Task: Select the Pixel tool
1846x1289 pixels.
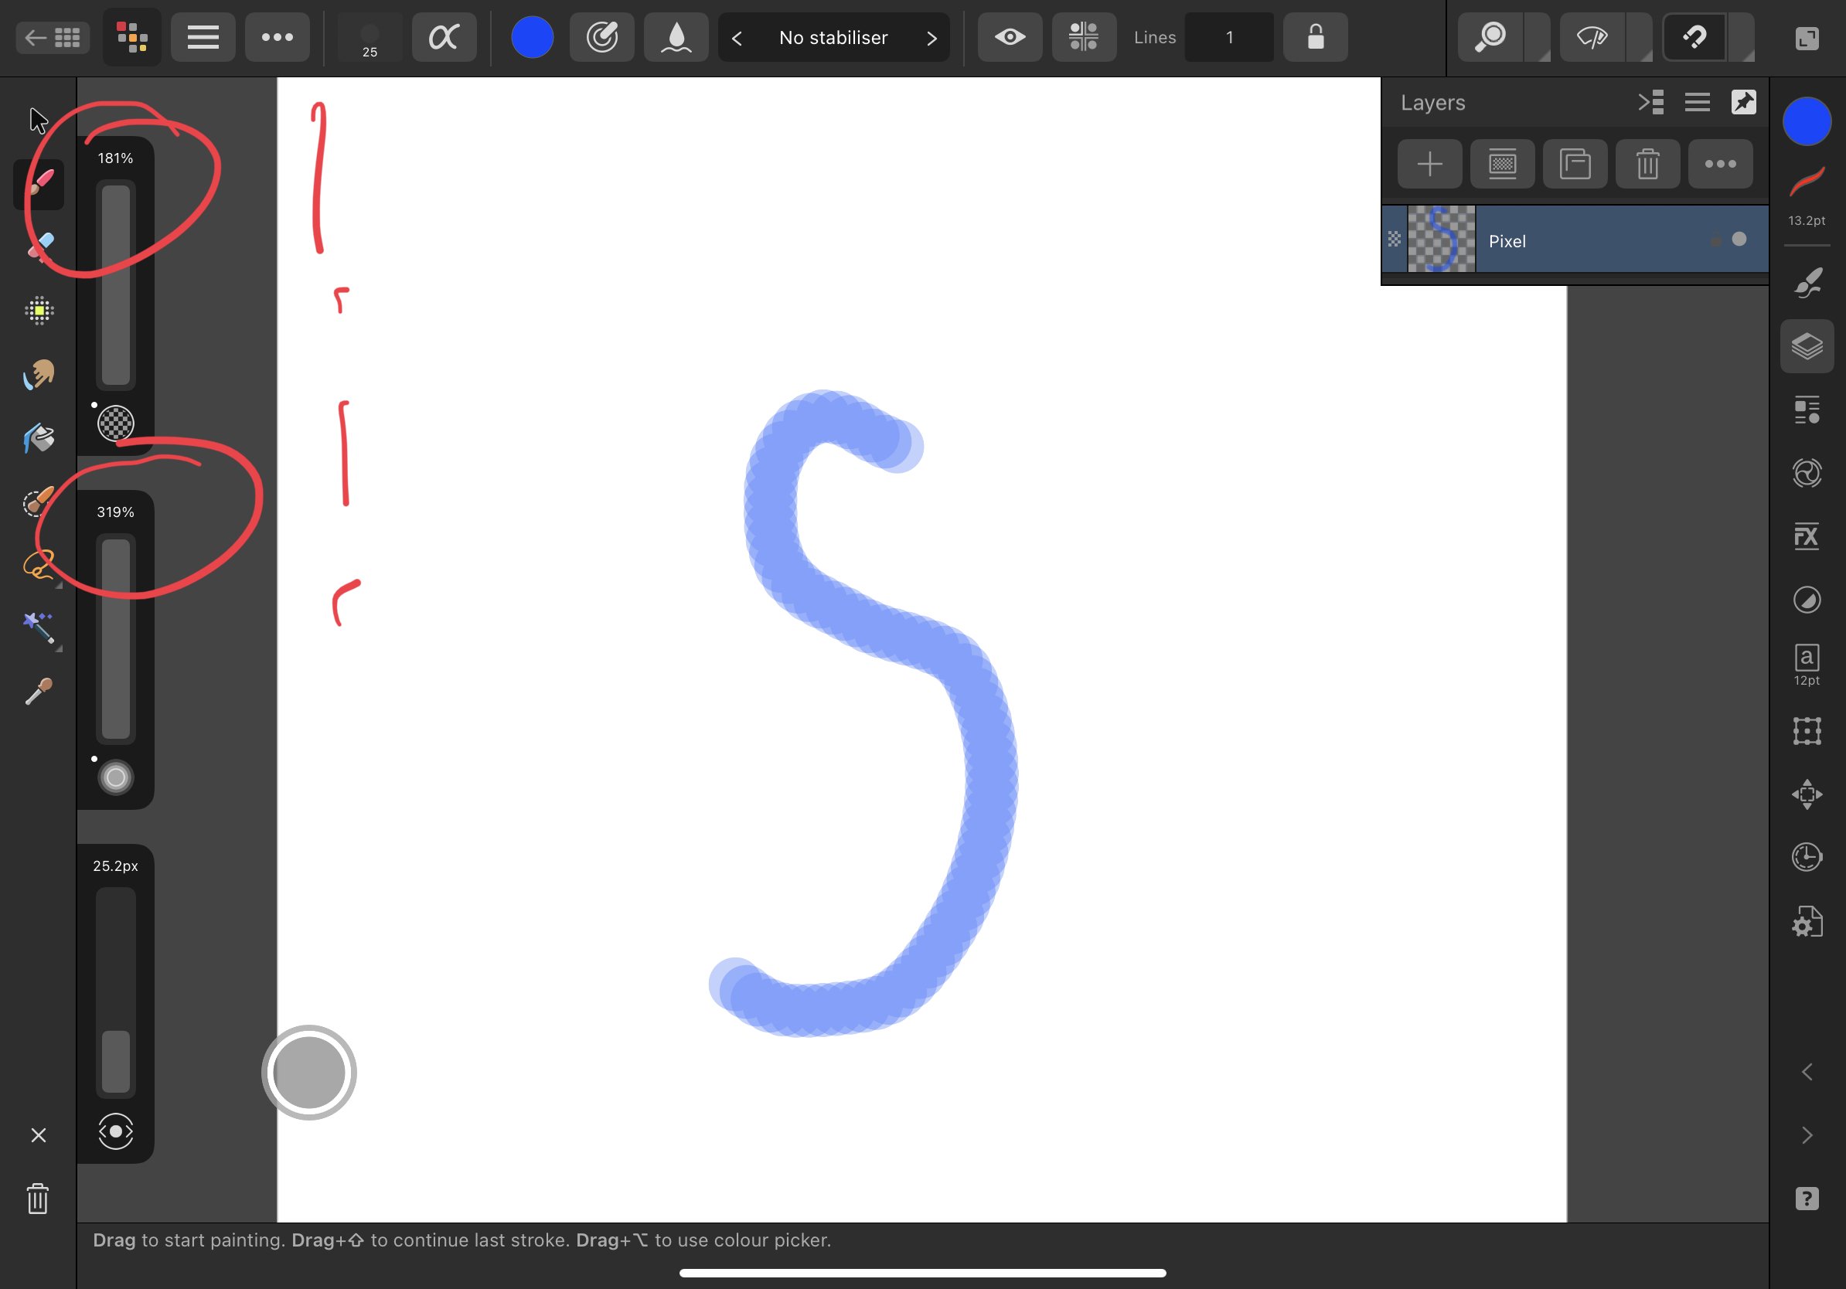Action: point(39,310)
